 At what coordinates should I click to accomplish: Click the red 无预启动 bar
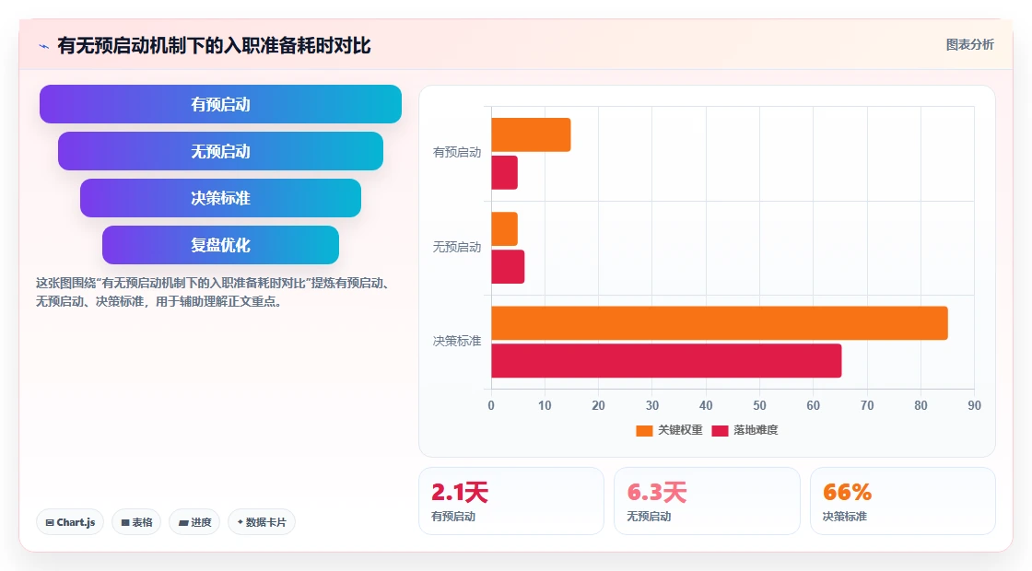click(508, 266)
